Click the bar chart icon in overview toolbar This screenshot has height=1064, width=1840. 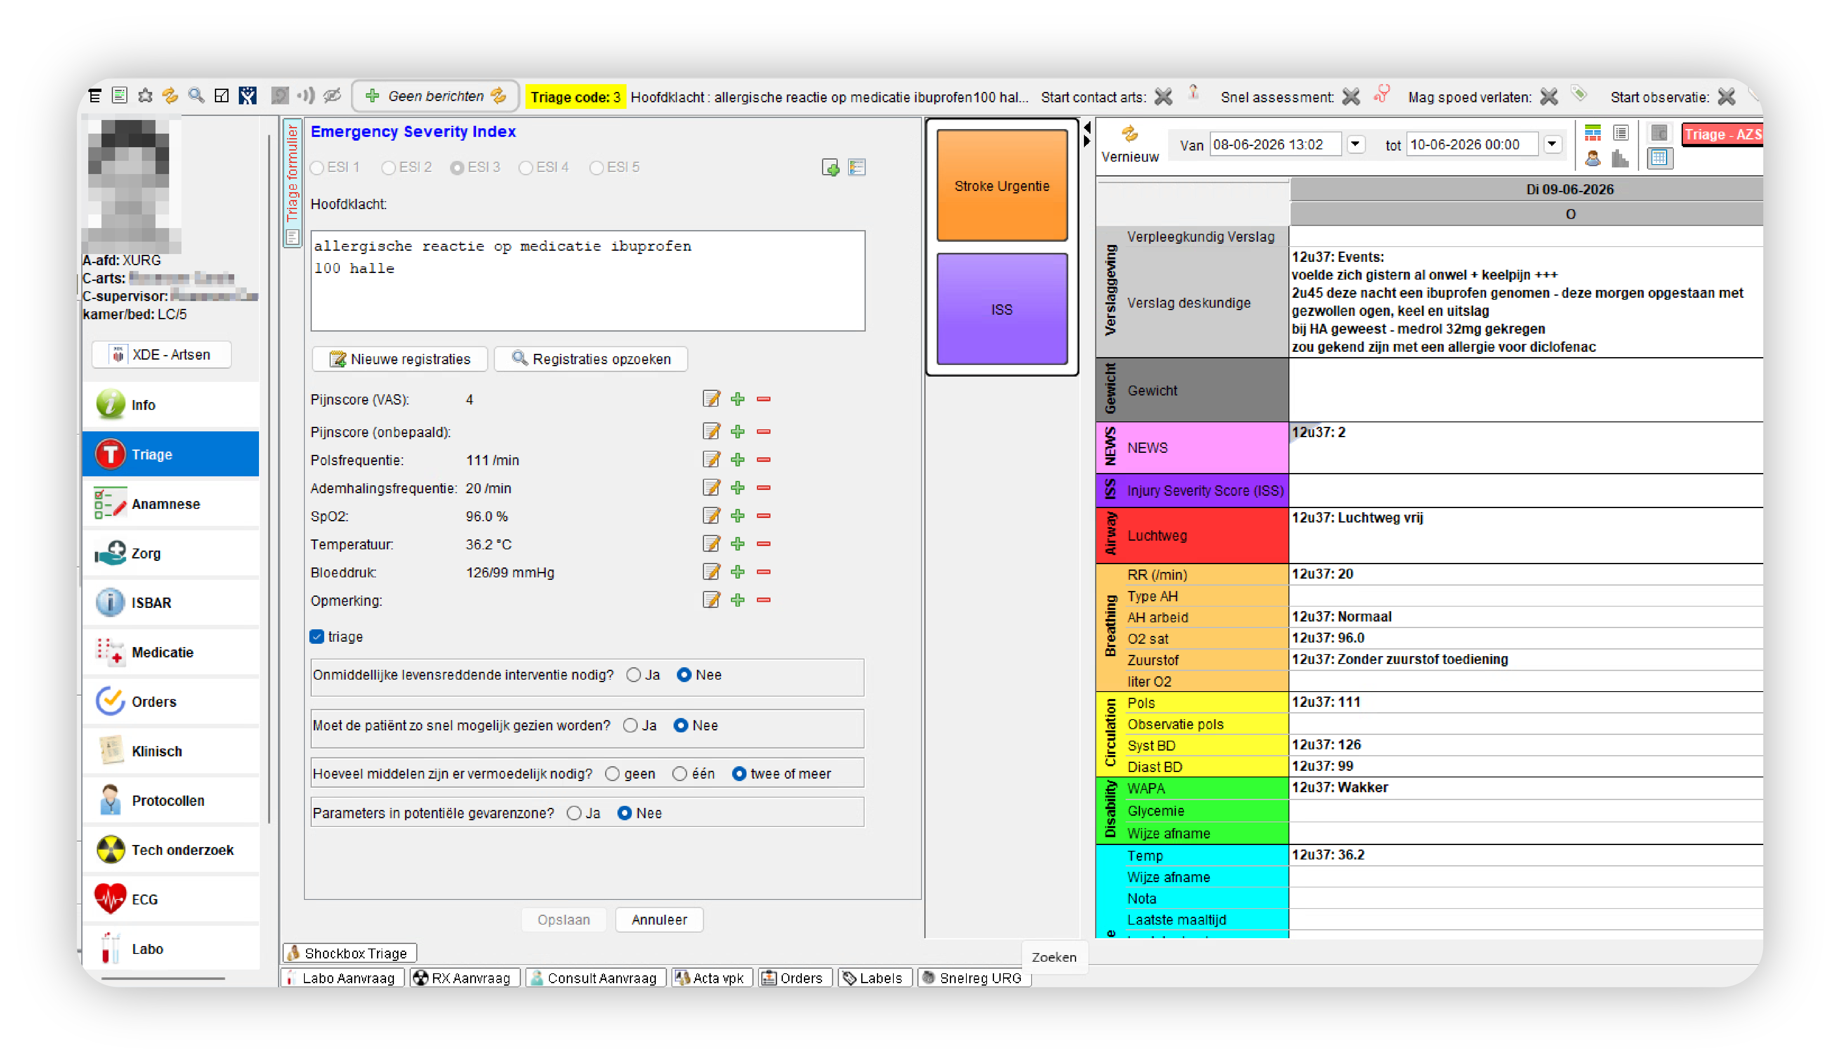[x=1620, y=158]
